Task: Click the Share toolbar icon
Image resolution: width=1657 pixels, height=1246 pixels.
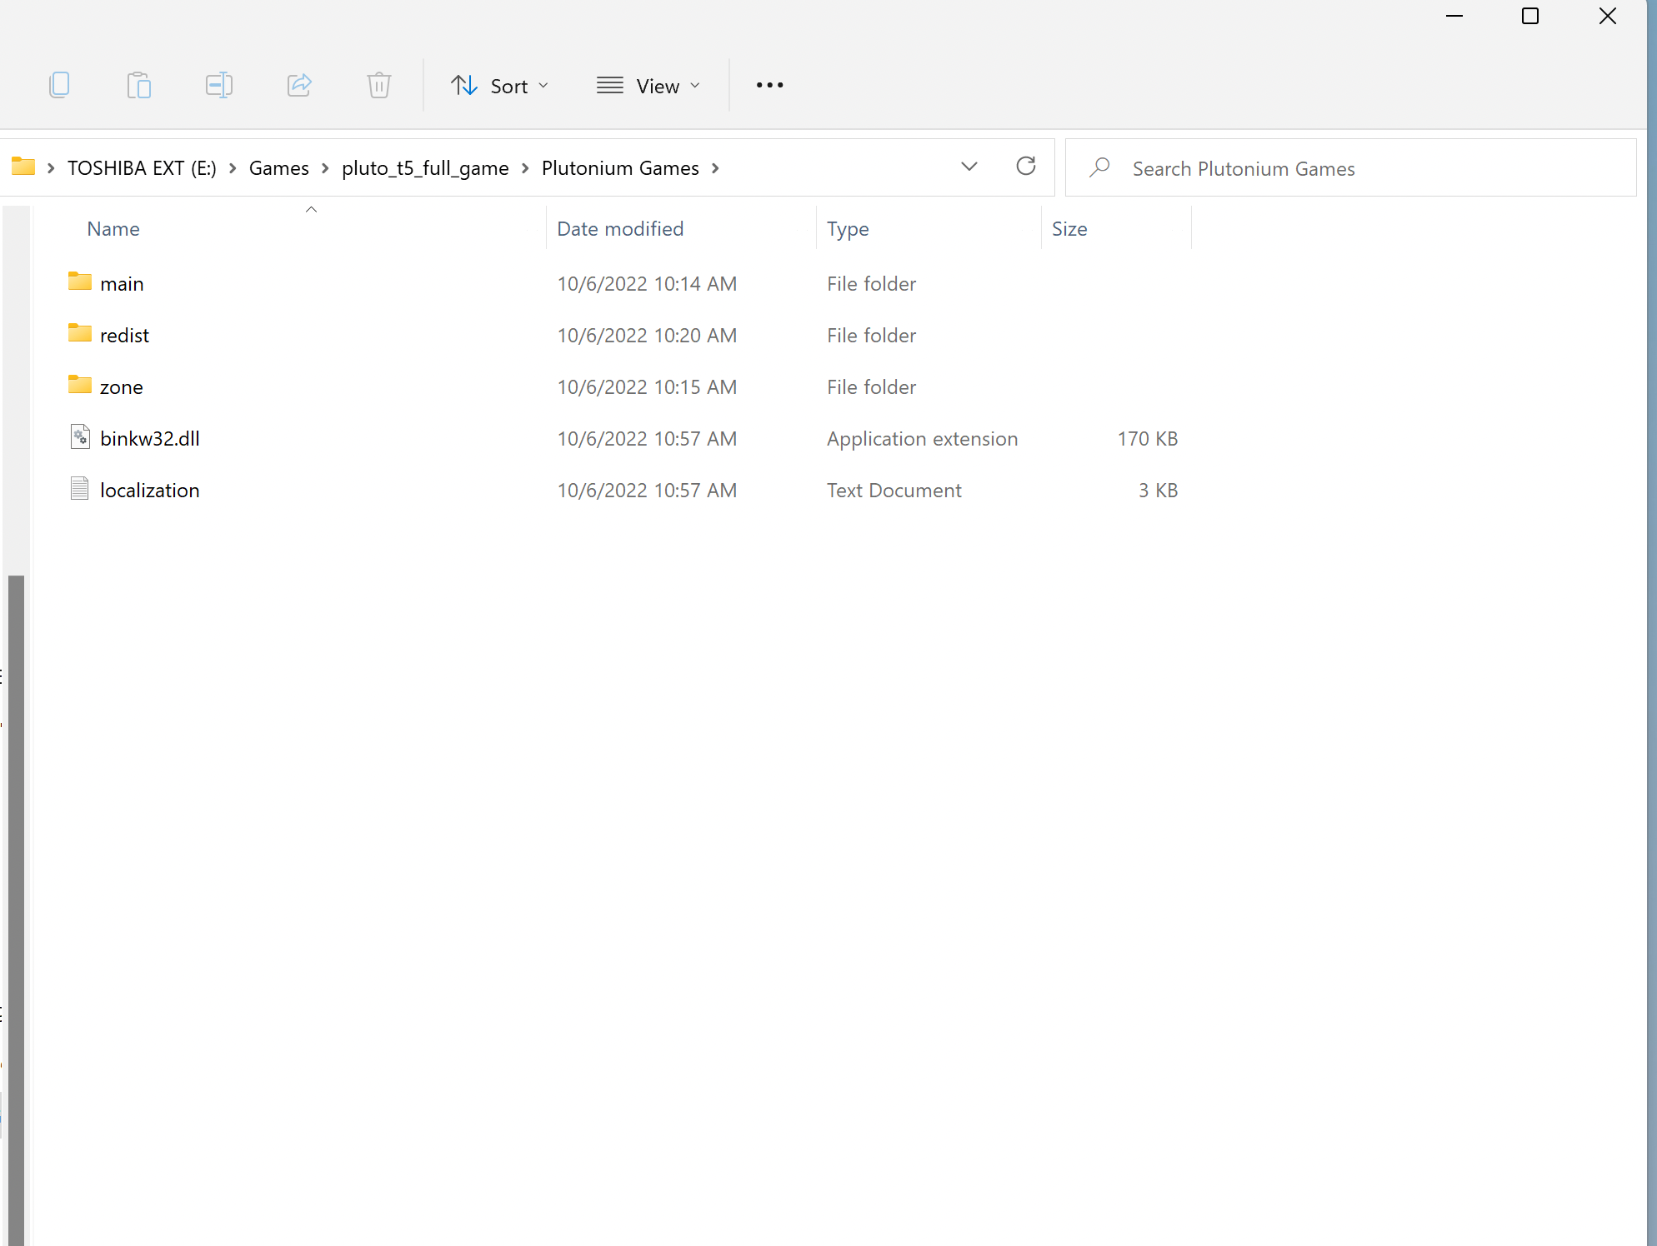Action: (x=299, y=85)
